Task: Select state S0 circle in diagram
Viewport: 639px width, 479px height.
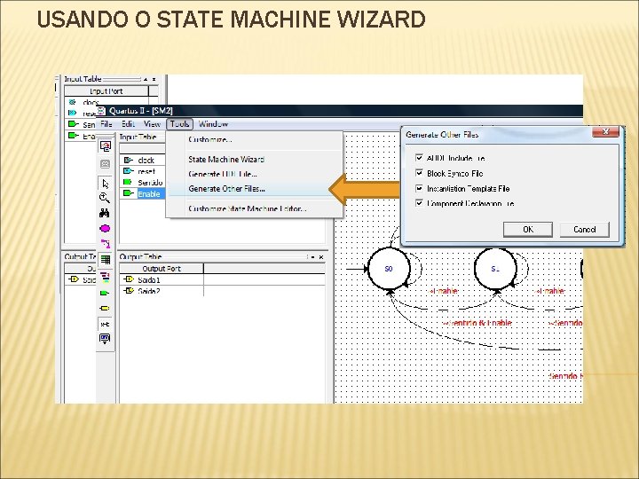Action: click(x=389, y=269)
